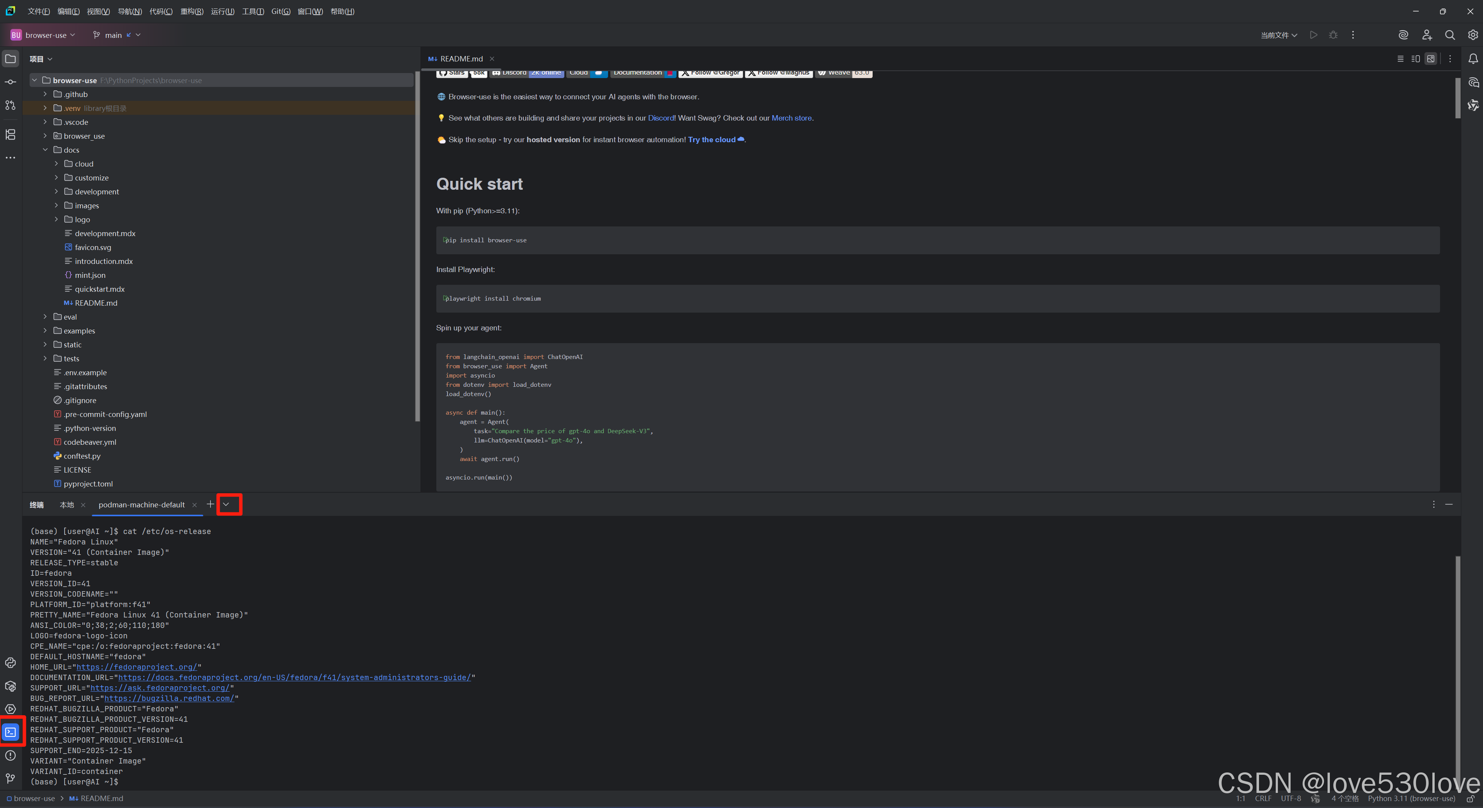Open IDE settings gear icon
The width and height of the screenshot is (1483, 808).
[x=1473, y=35]
